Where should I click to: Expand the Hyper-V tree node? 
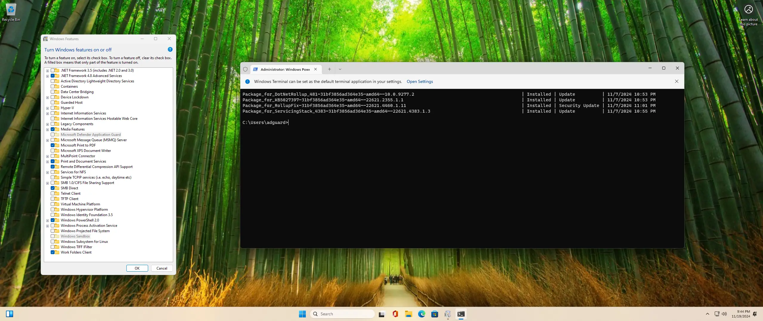(x=47, y=108)
